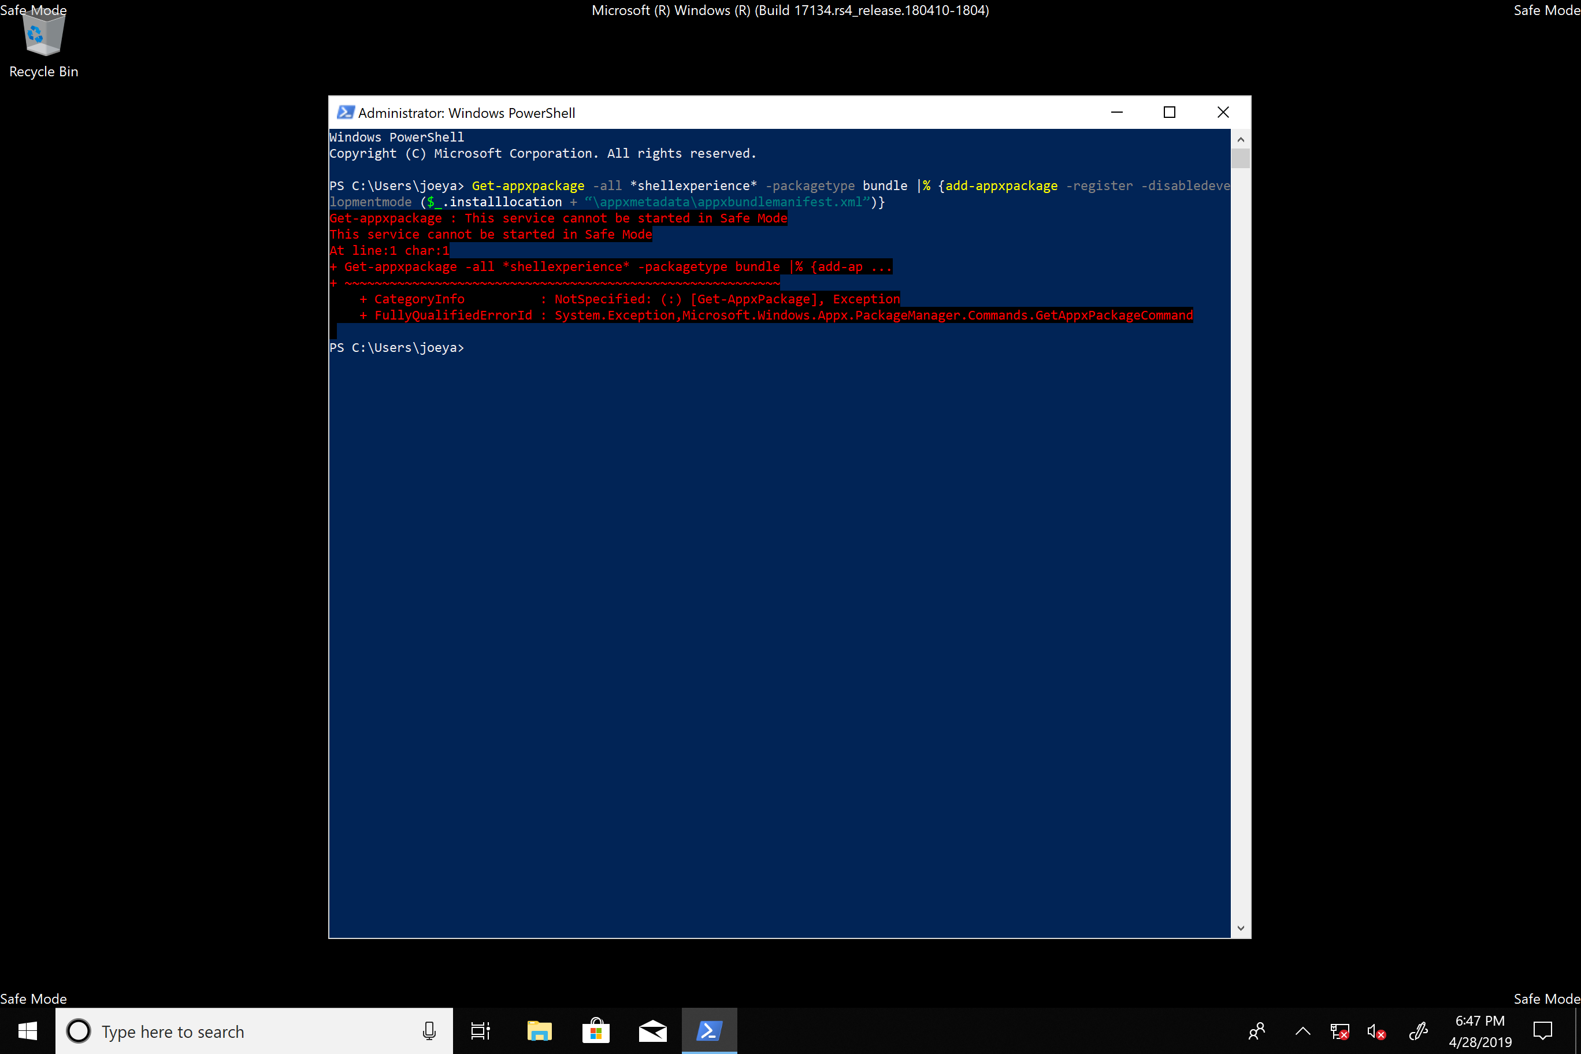Open the clock showing 6:47 PM
Image resolution: width=1581 pixels, height=1054 pixels.
click(1479, 1030)
